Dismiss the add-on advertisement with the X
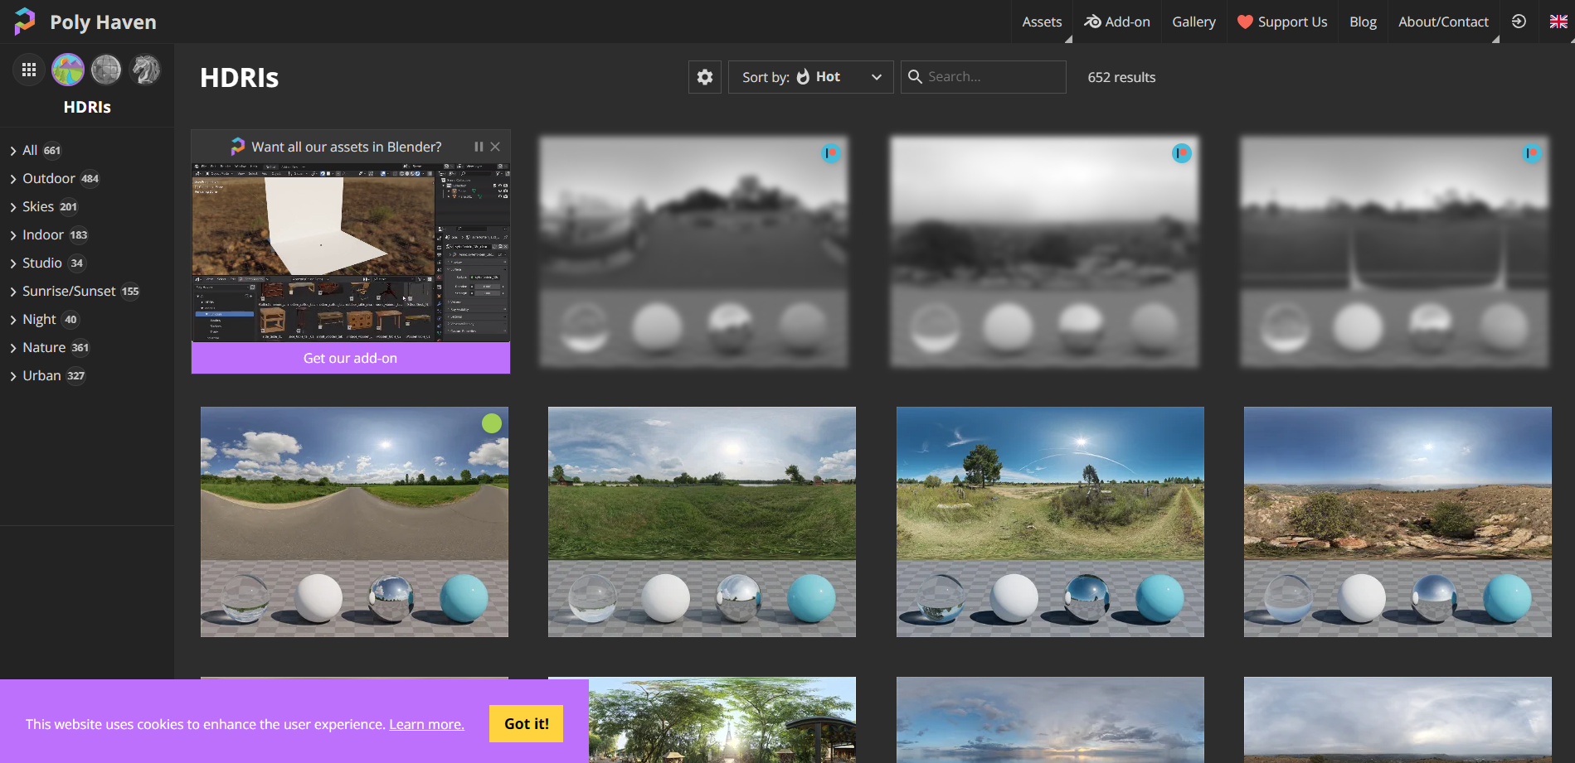Image resolution: width=1575 pixels, height=763 pixels. click(495, 147)
